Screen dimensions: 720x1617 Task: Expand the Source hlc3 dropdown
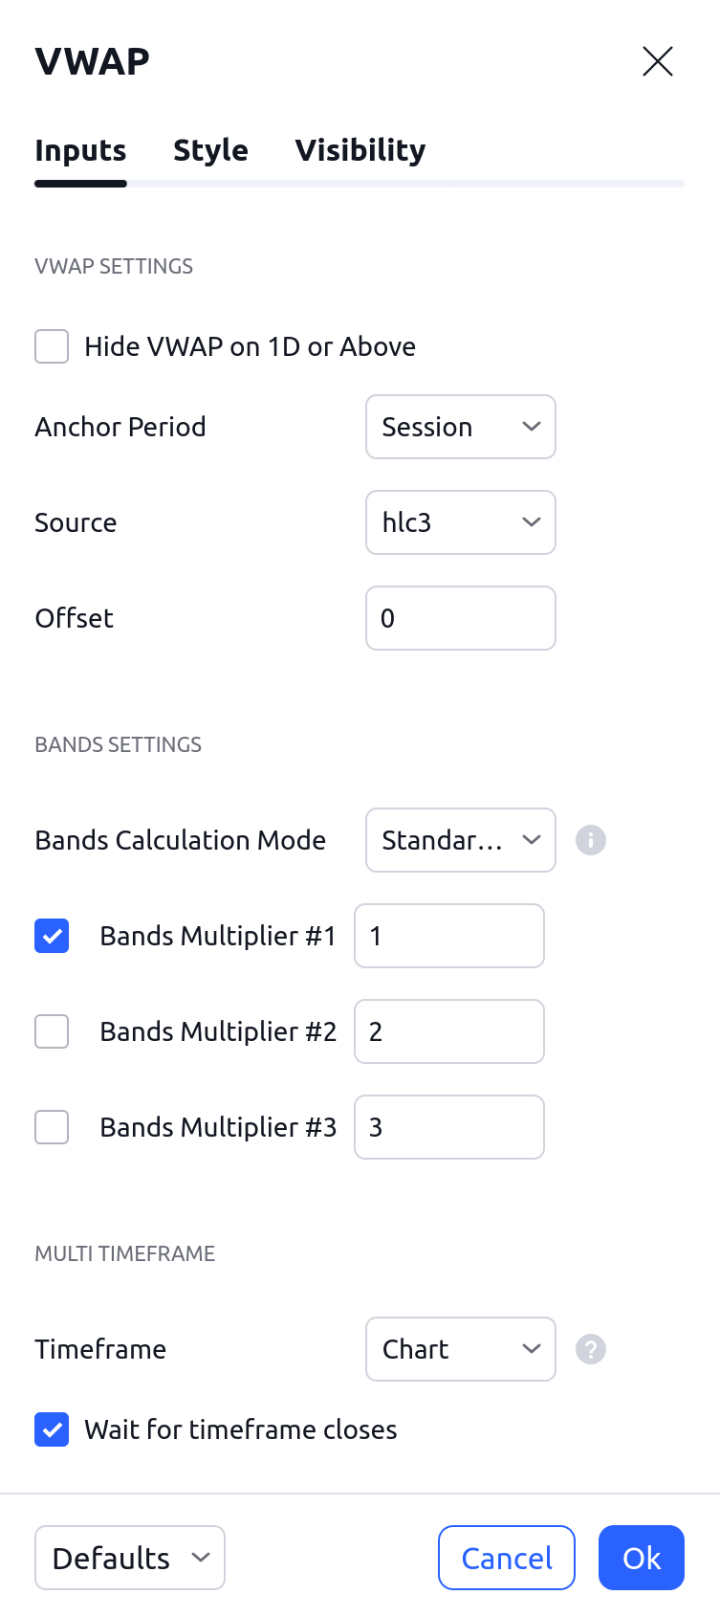(460, 522)
